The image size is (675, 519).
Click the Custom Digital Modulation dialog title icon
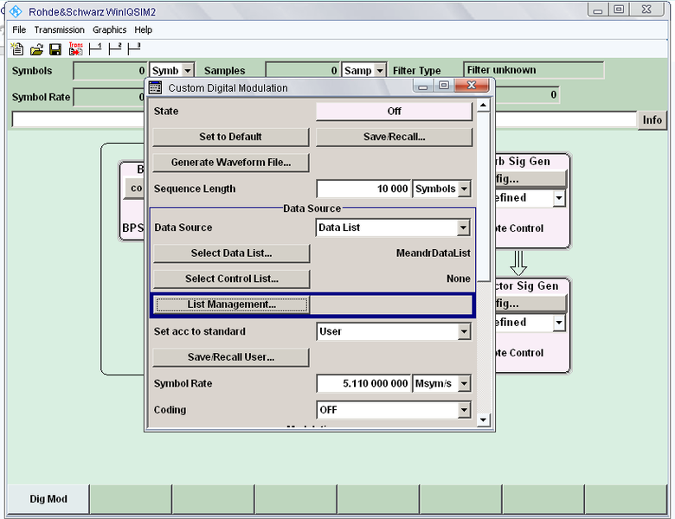pos(156,87)
